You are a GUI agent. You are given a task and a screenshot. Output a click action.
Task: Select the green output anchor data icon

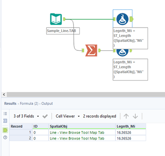(x=5, y=130)
